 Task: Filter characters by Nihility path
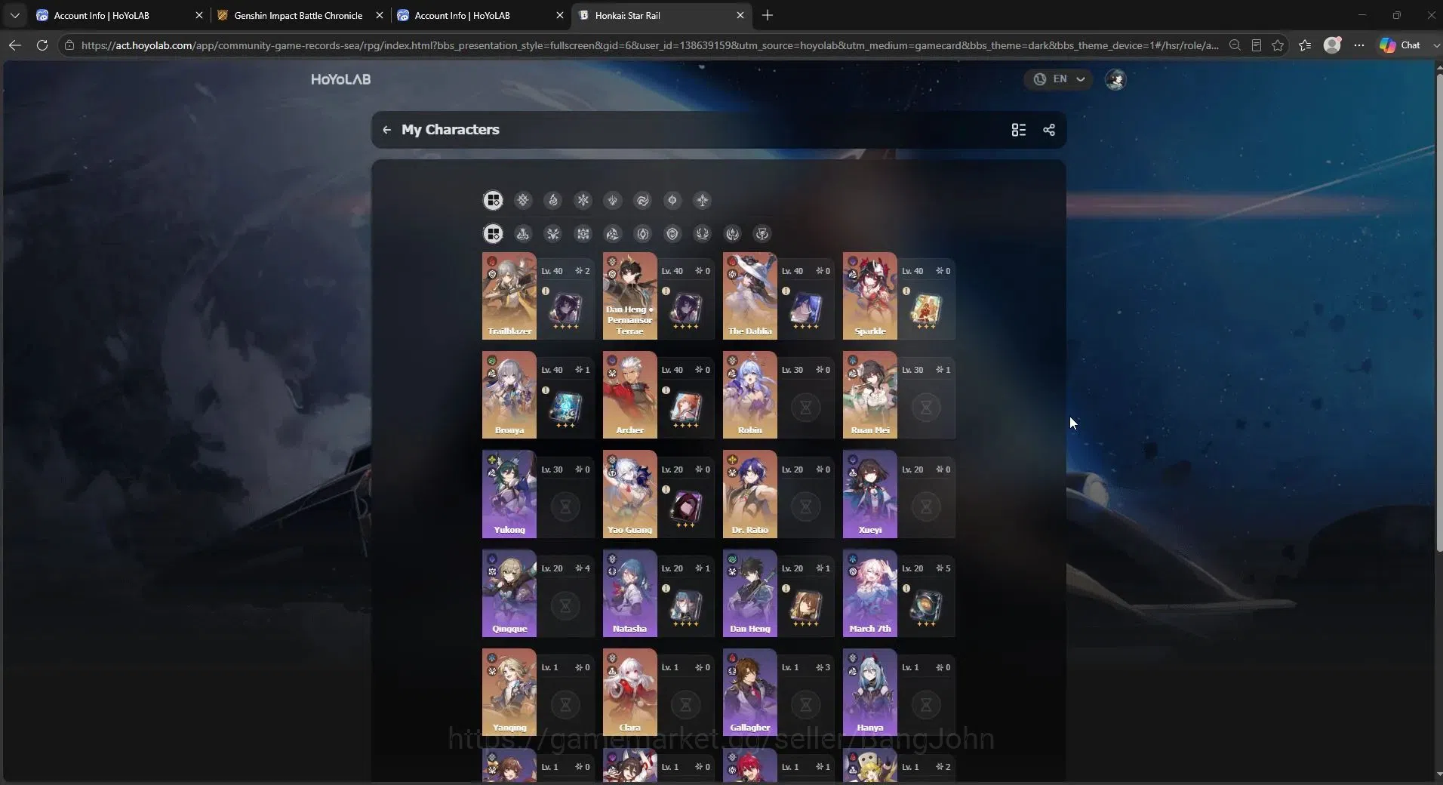click(x=642, y=234)
